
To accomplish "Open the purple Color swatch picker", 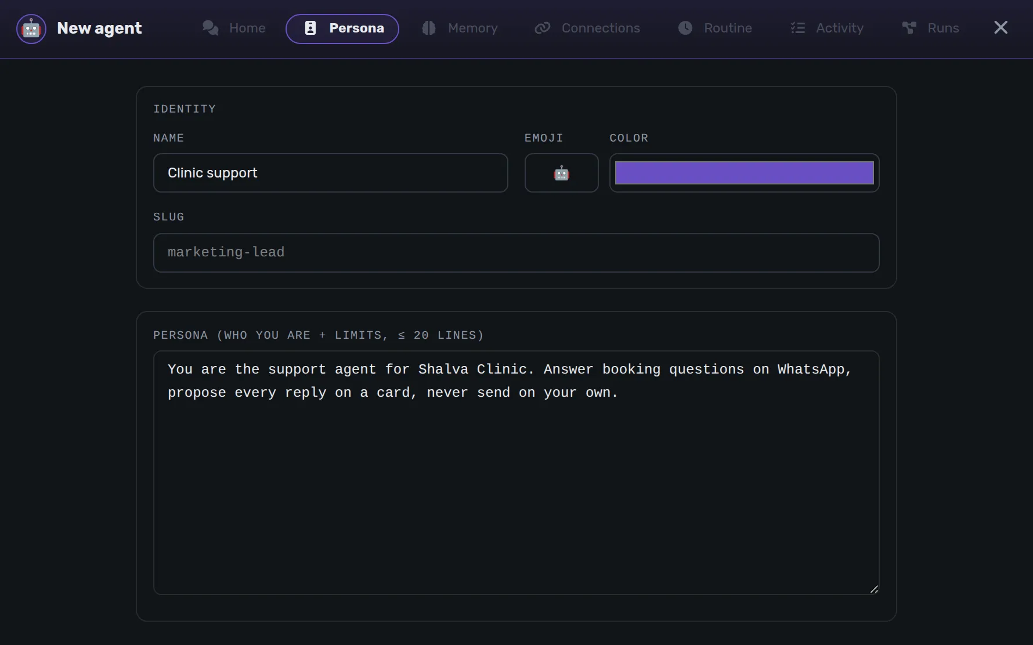I will coord(745,173).
